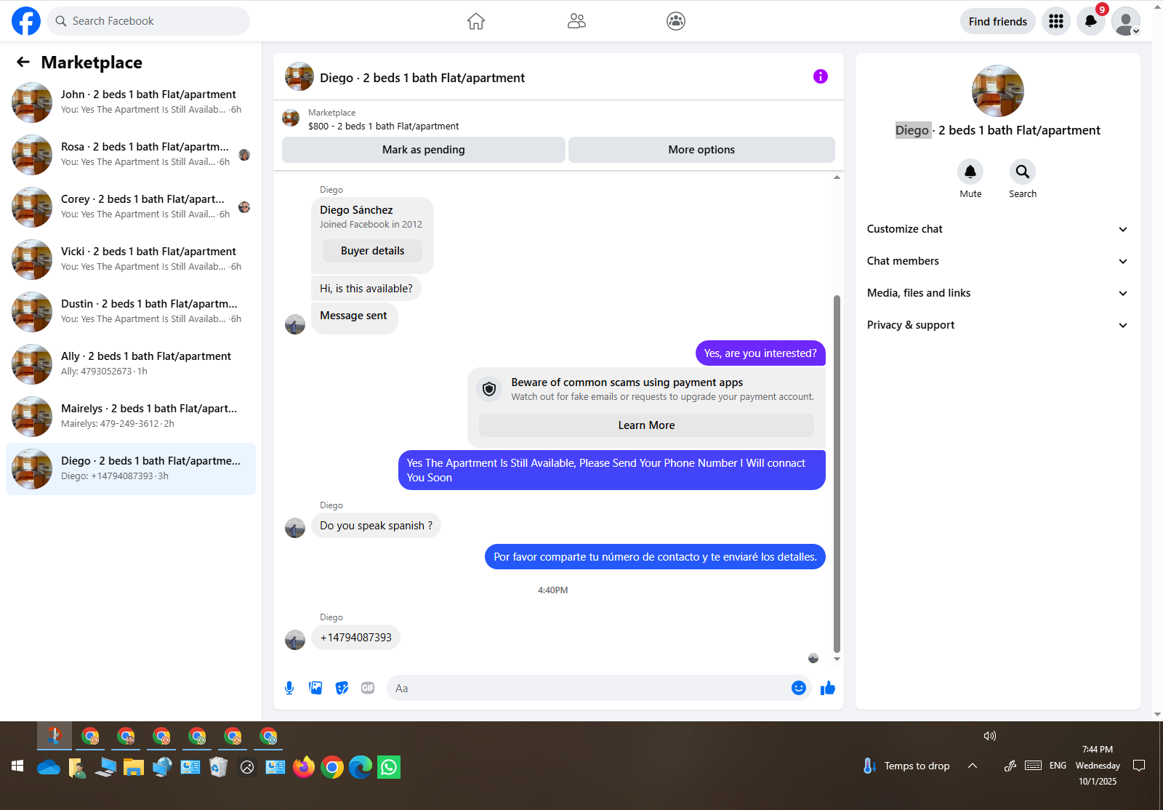
Task: Open Microsoft Edge from the taskbar
Action: coord(361,767)
